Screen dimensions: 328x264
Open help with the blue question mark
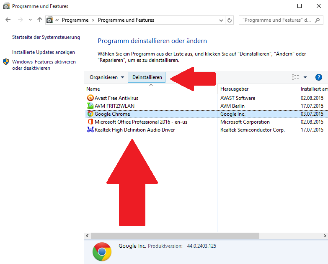(x=318, y=77)
